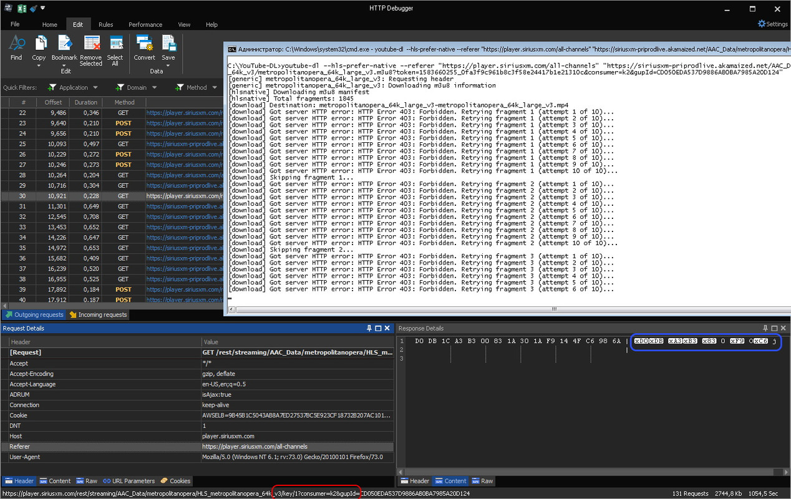The width and height of the screenshot is (791, 499).
Task: Click the cmd.exe window title icon
Action: tap(231, 48)
